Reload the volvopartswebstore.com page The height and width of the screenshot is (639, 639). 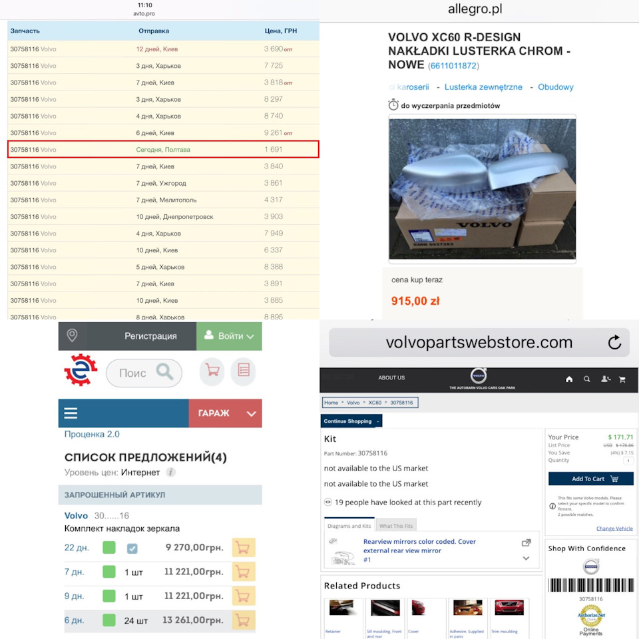point(614,342)
